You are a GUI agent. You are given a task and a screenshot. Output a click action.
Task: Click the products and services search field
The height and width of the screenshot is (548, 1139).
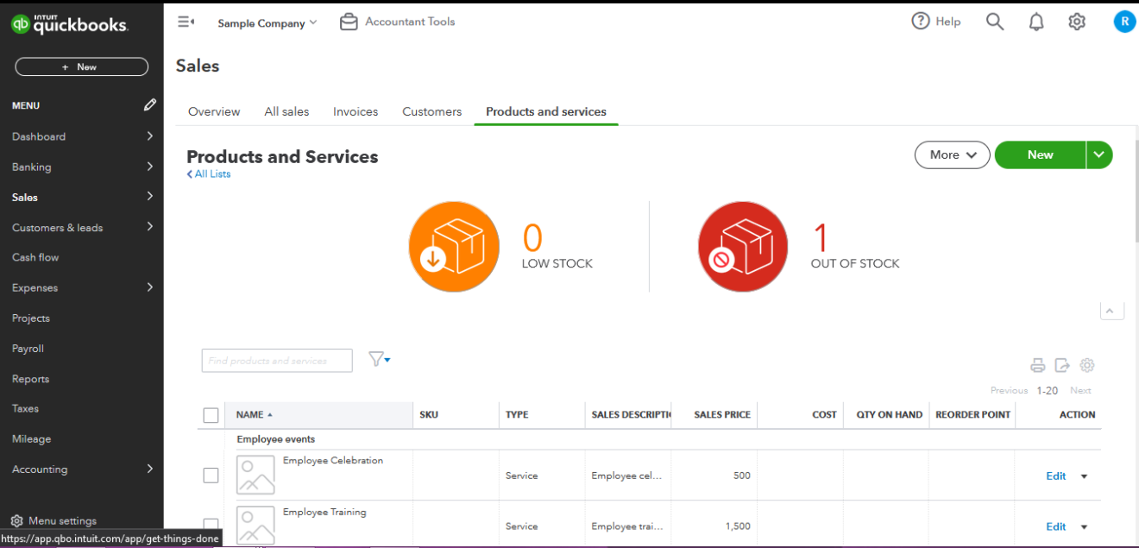point(276,360)
